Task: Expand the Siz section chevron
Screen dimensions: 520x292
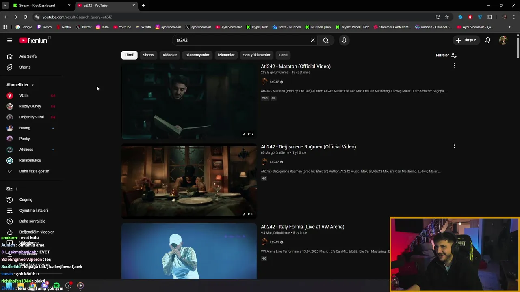Action: pyautogui.click(x=17, y=189)
